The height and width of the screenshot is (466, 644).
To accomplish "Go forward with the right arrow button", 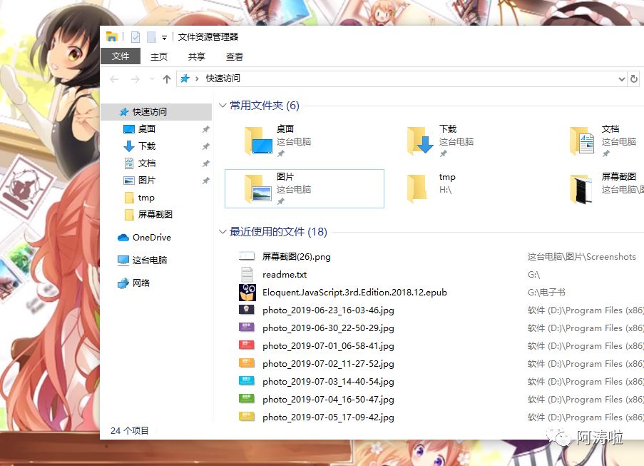I will (x=135, y=79).
